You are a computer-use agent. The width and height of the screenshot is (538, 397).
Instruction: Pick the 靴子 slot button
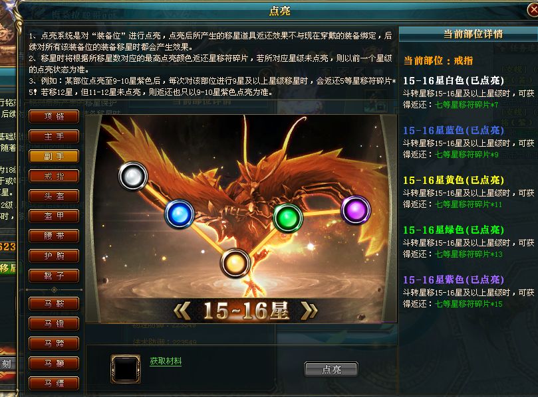[55, 276]
